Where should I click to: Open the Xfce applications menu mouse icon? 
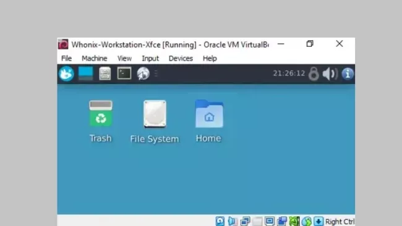point(66,73)
